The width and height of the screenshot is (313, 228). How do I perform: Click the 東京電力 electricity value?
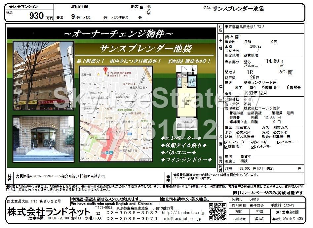[243, 127]
